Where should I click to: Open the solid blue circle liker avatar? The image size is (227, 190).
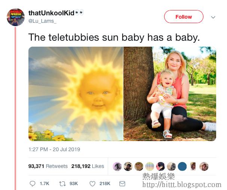(x=182, y=166)
